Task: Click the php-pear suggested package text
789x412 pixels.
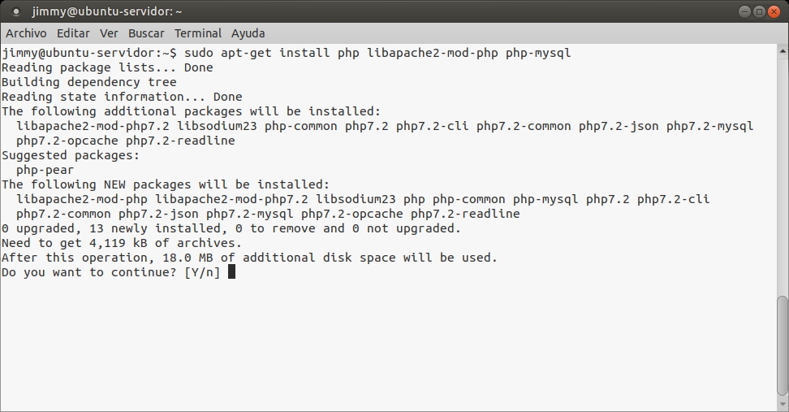Action: pyautogui.click(x=45, y=170)
